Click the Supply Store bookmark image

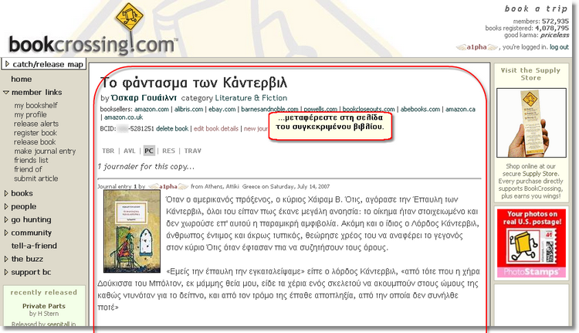point(529,123)
